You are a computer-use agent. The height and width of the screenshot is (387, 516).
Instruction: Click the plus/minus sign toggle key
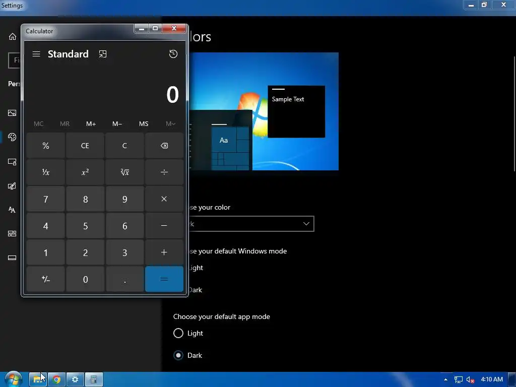[46, 279]
